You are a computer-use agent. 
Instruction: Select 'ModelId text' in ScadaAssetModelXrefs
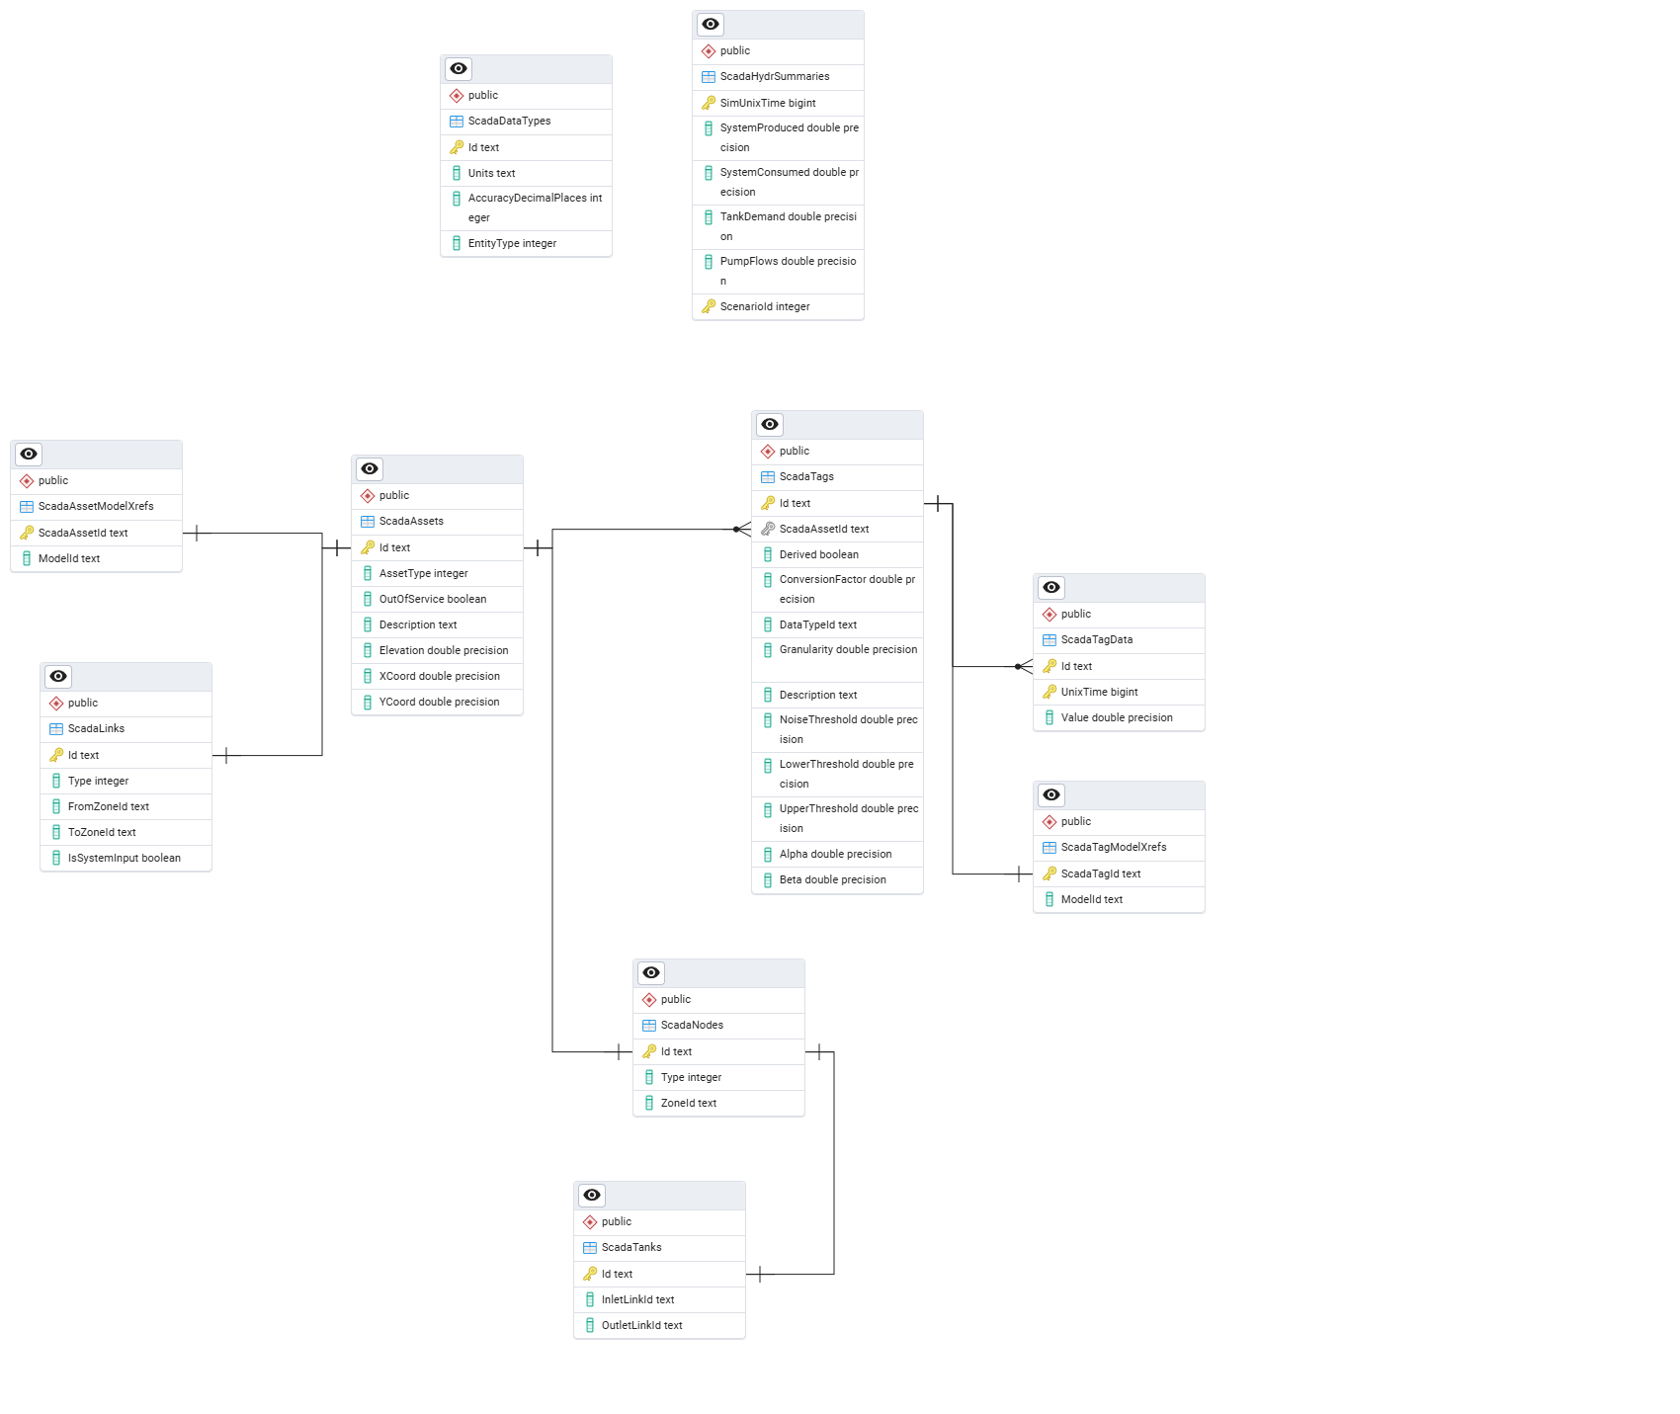click(x=96, y=558)
